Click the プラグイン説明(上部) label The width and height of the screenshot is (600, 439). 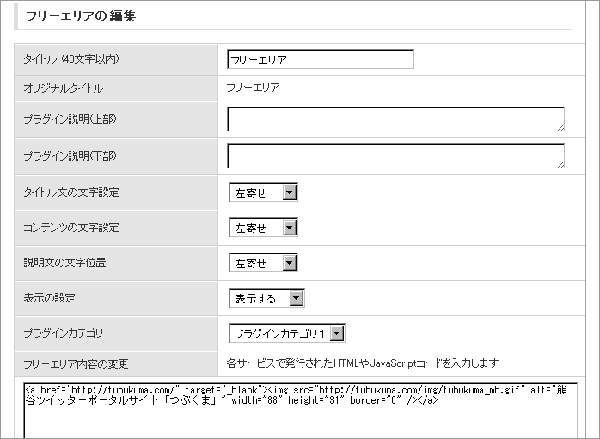click(70, 119)
